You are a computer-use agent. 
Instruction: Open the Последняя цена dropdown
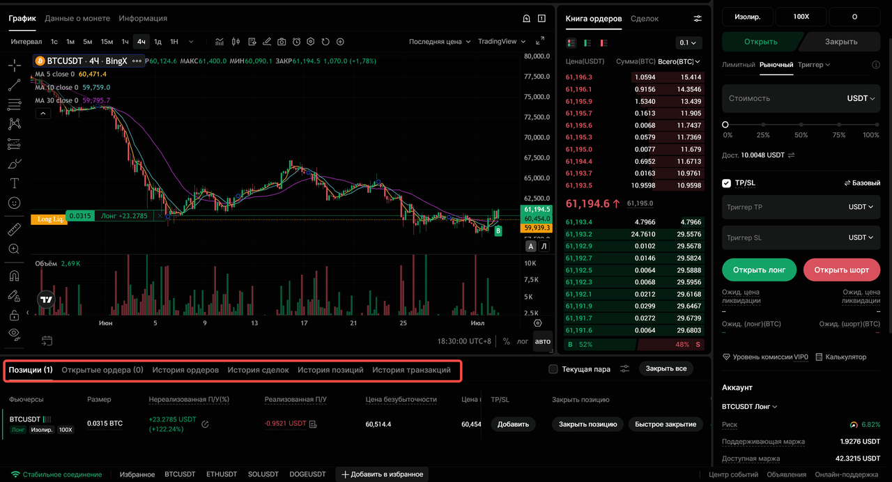439,42
